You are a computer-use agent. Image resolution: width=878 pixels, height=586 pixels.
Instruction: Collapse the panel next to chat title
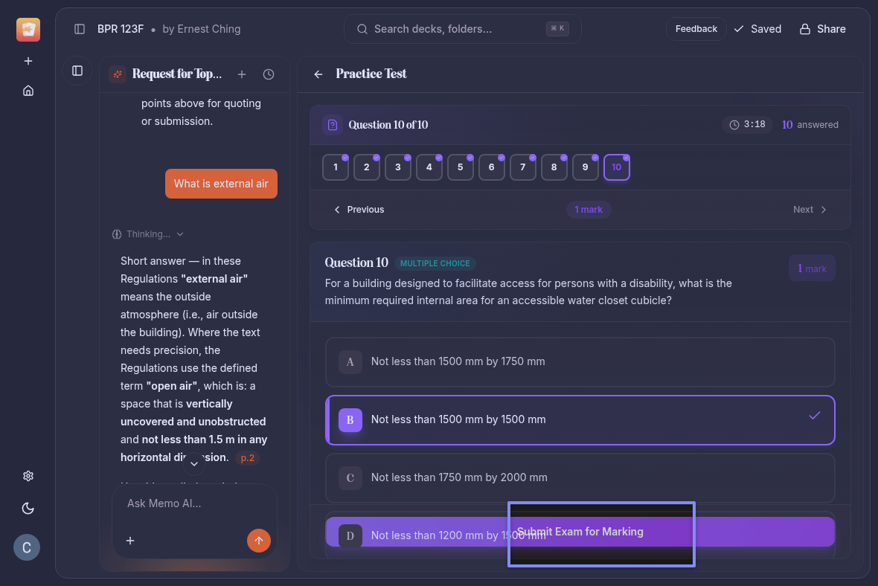(x=77, y=71)
